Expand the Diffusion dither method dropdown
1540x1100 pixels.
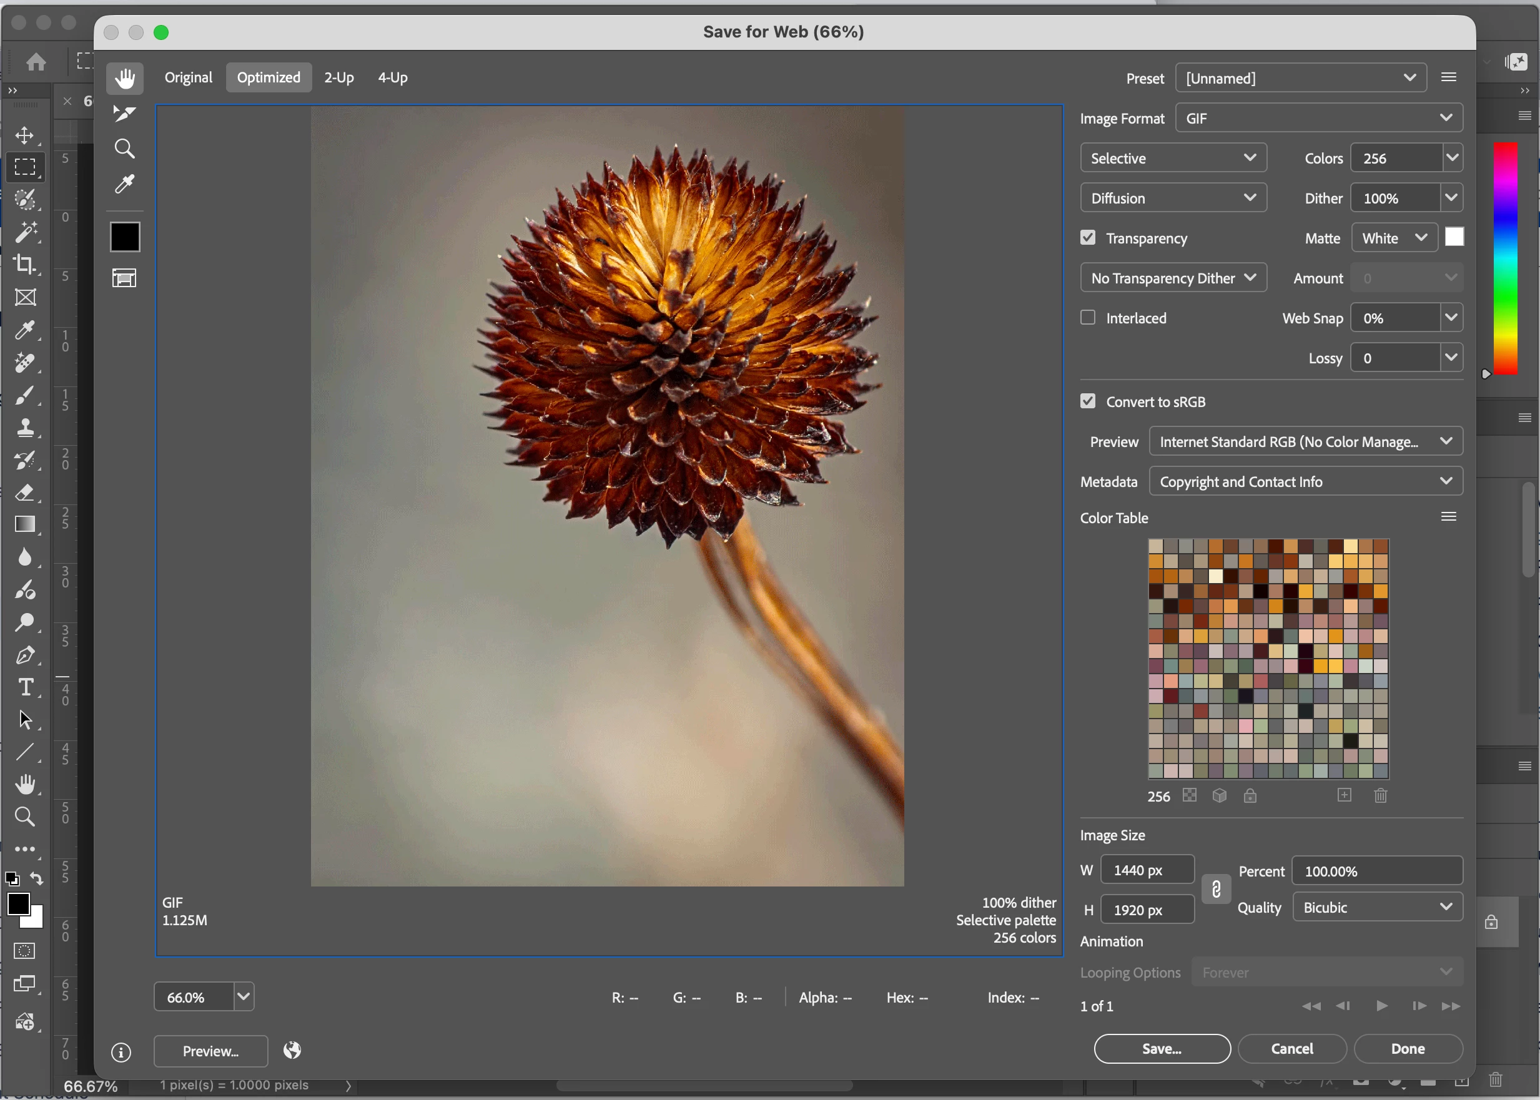click(1173, 198)
